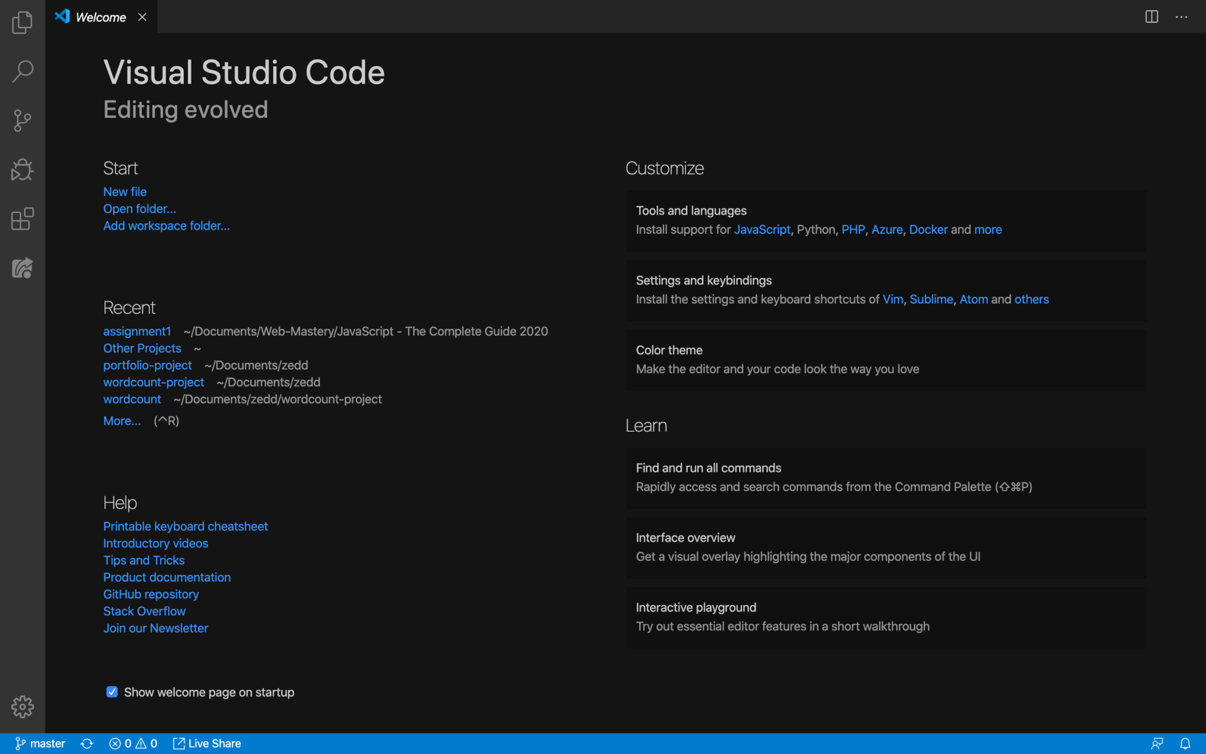Image resolution: width=1206 pixels, height=754 pixels.
Task: Click the Color theme customize option
Action: [669, 350]
